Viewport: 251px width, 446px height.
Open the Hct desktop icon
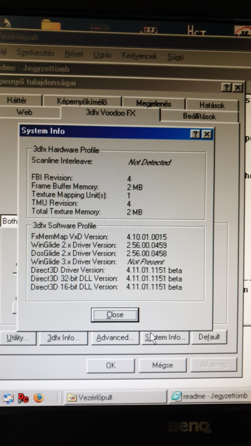[197, 30]
